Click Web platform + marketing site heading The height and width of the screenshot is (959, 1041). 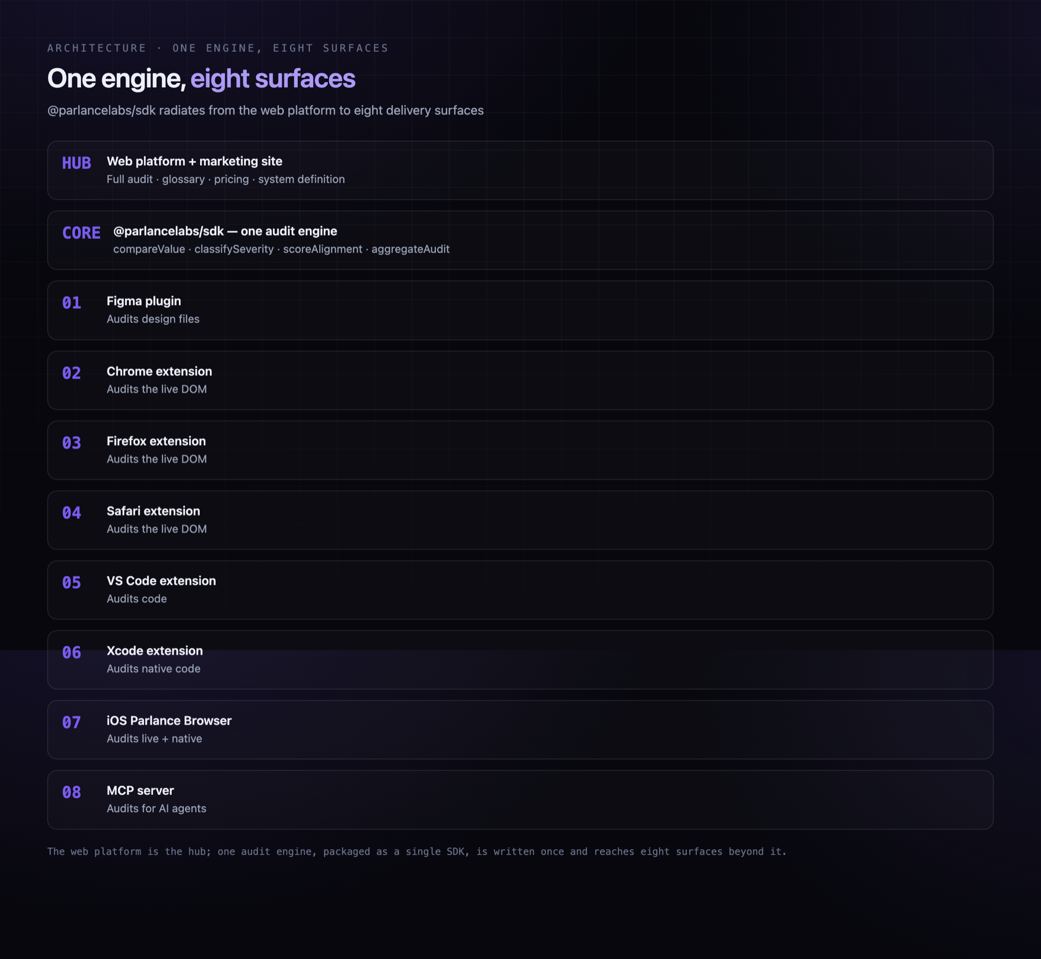(x=194, y=161)
